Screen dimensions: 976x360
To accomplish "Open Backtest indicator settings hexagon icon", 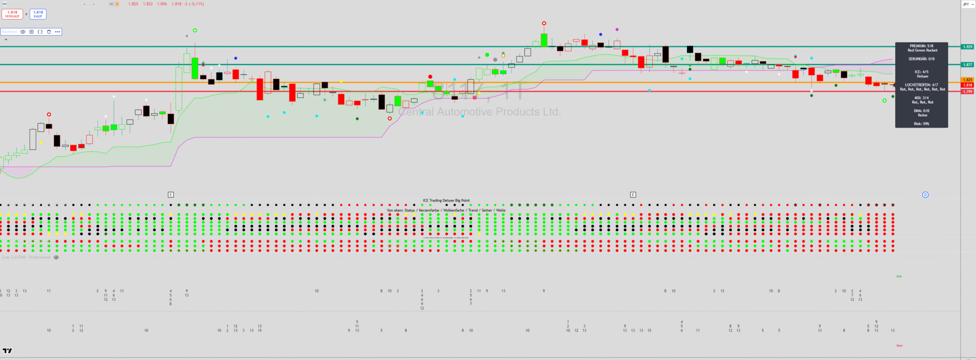I will 32,32.
